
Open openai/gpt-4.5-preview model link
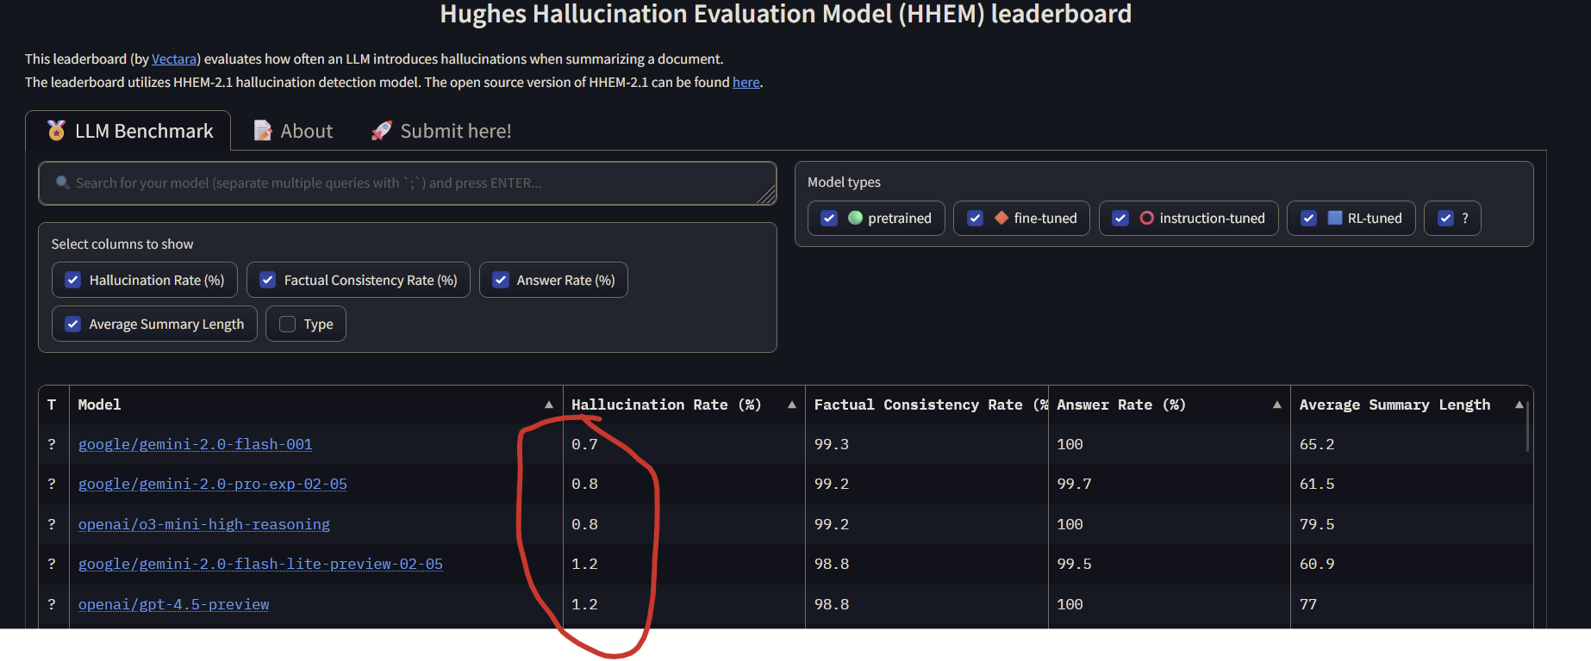[173, 604]
